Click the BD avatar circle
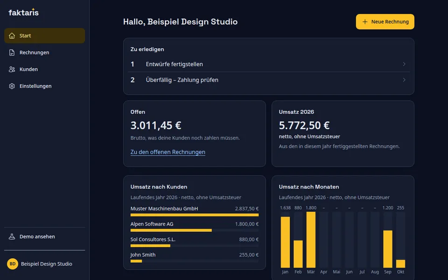448x280 pixels. point(13,264)
